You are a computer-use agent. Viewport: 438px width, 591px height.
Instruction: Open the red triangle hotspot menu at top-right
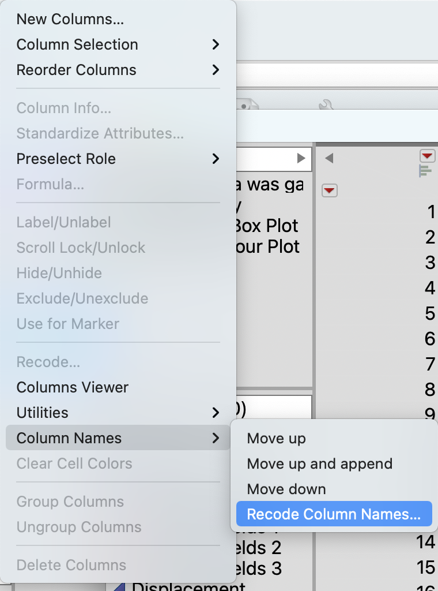pos(426,155)
